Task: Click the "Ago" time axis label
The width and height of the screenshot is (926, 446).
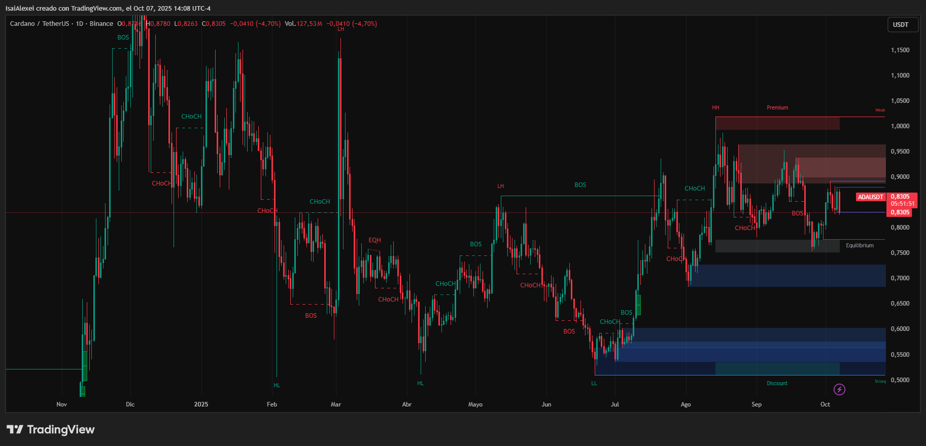Action: click(x=685, y=404)
